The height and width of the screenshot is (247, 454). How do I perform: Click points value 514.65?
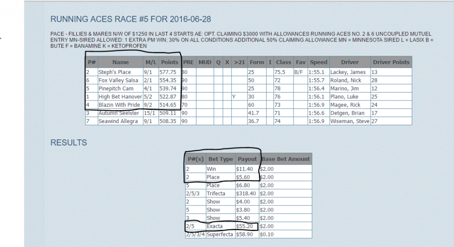(x=168, y=105)
